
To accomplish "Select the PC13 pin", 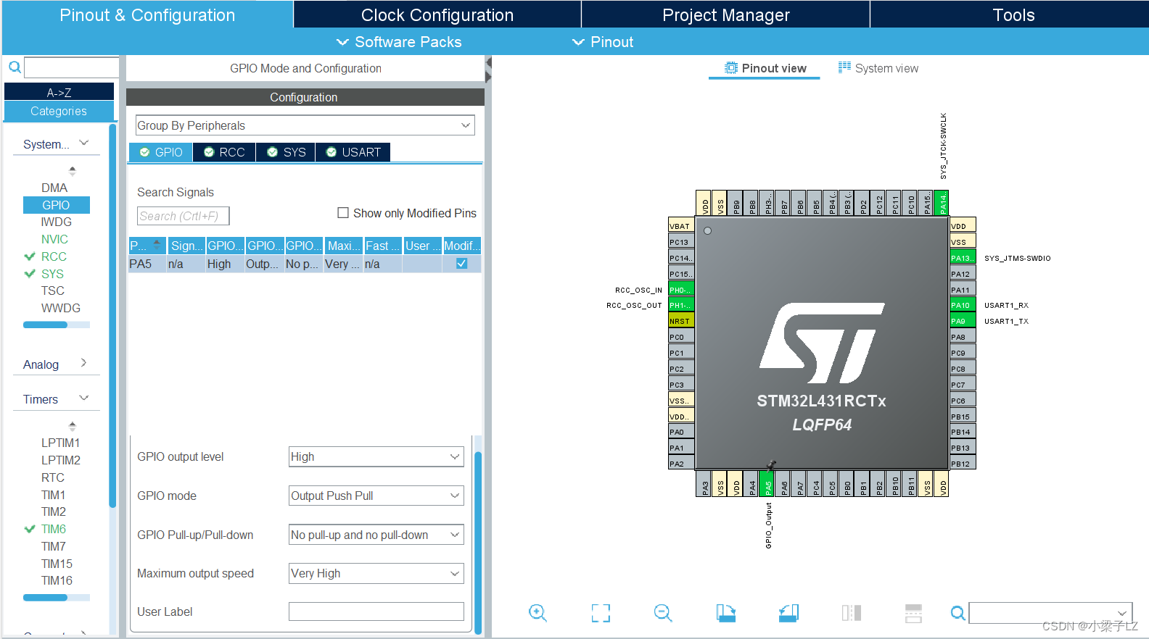I will (681, 242).
